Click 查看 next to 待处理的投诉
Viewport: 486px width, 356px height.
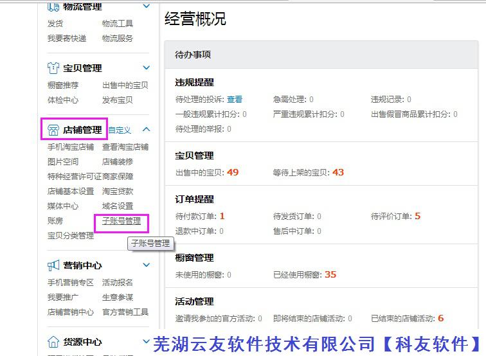tap(235, 100)
